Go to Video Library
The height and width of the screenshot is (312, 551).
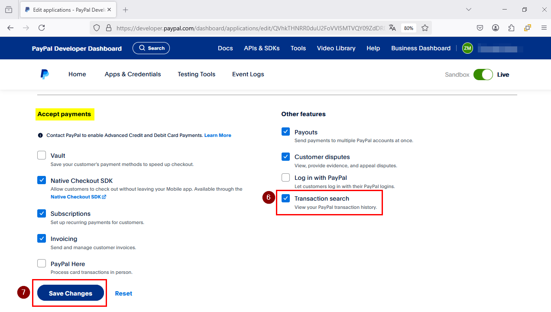pyautogui.click(x=336, y=48)
